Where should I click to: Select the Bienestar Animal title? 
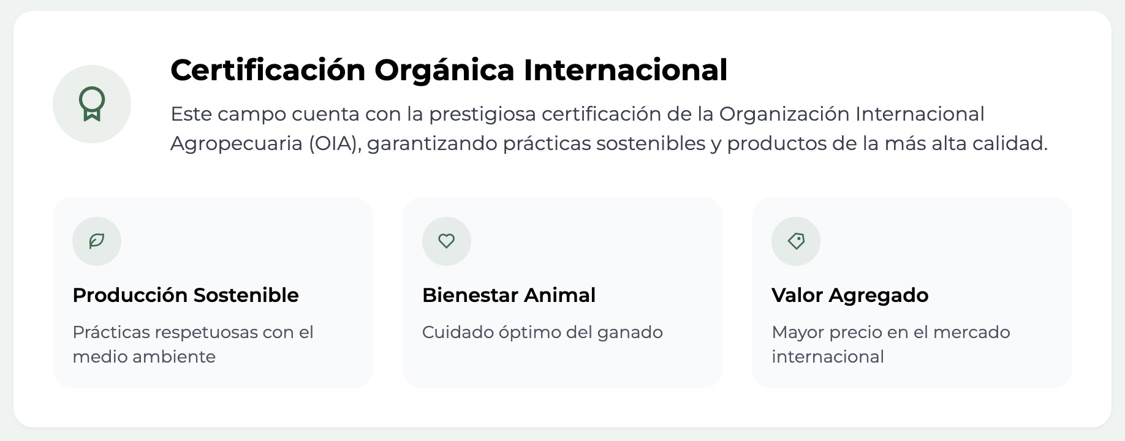(x=509, y=295)
